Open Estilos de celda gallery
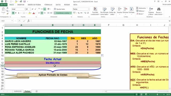Viewport: 171px width, 96px height. point(112,11)
